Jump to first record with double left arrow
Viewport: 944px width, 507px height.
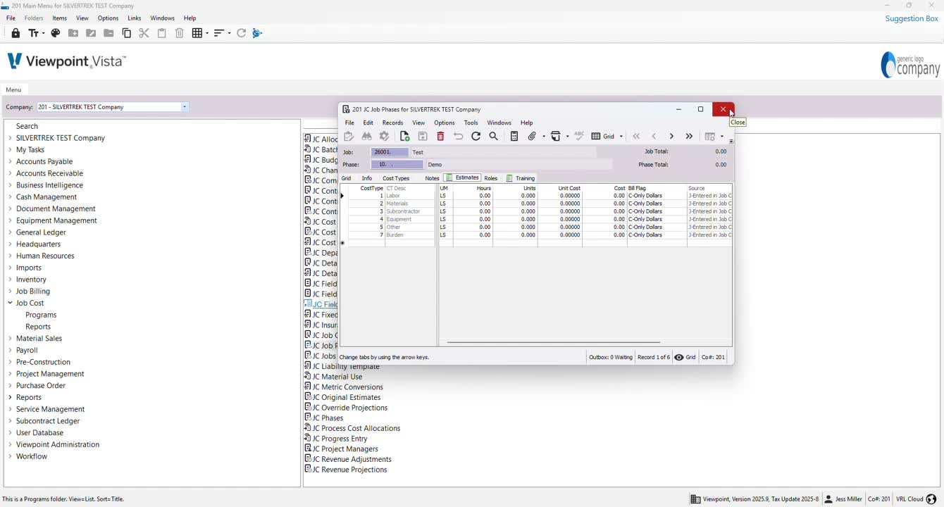coord(636,137)
